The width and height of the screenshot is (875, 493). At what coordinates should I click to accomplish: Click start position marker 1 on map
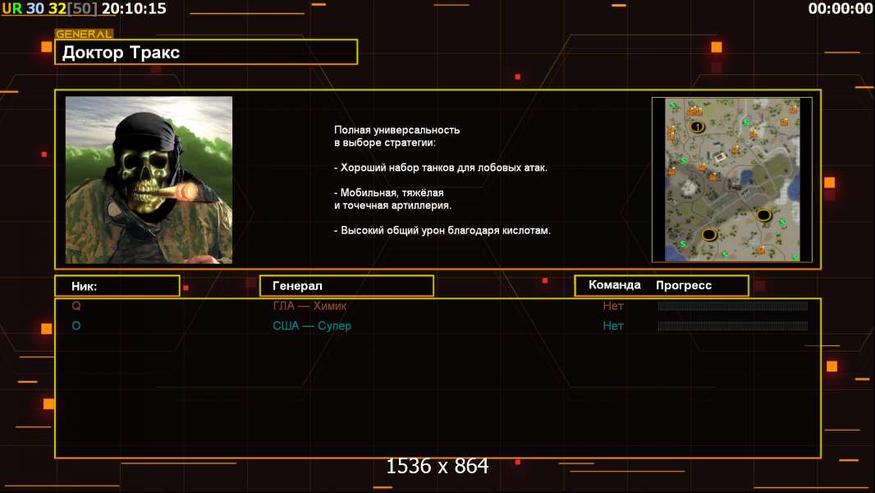(697, 127)
